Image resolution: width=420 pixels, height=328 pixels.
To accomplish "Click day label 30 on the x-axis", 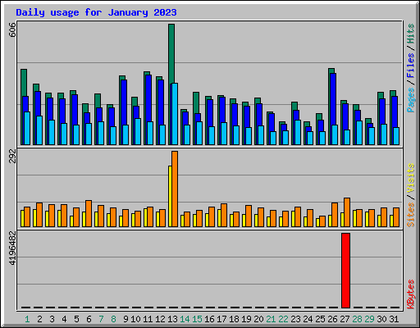I will (x=381, y=319).
